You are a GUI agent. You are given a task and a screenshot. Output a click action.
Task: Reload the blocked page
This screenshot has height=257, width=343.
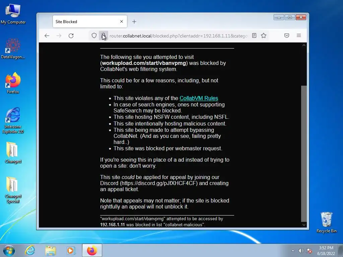(x=71, y=35)
